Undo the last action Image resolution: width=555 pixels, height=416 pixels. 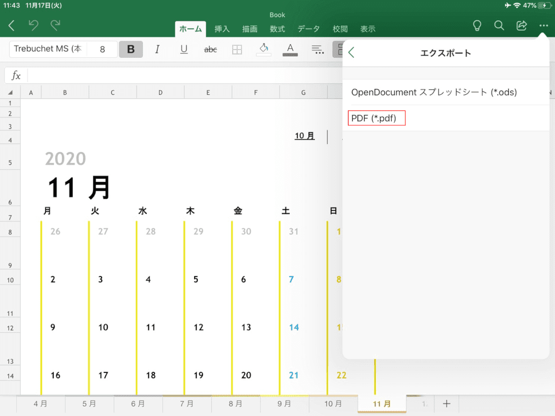(33, 25)
